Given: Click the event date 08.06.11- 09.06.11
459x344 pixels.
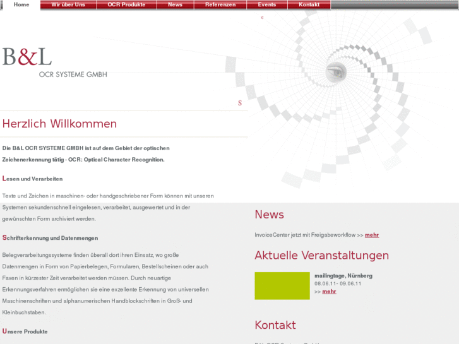Looking at the screenshot, I should (338, 283).
